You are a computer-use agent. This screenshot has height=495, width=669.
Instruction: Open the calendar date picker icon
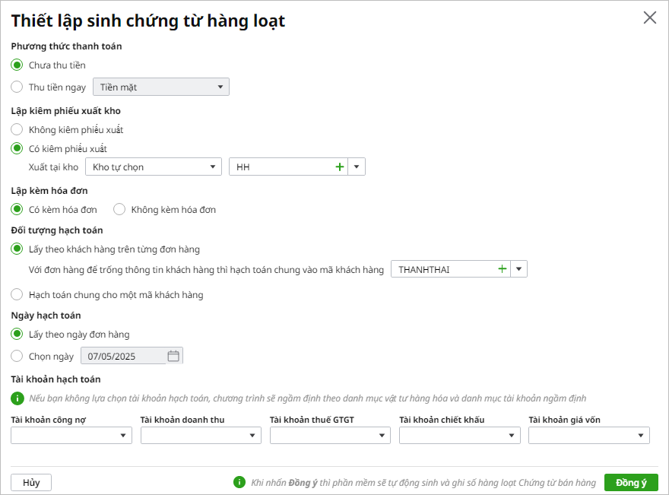click(173, 356)
